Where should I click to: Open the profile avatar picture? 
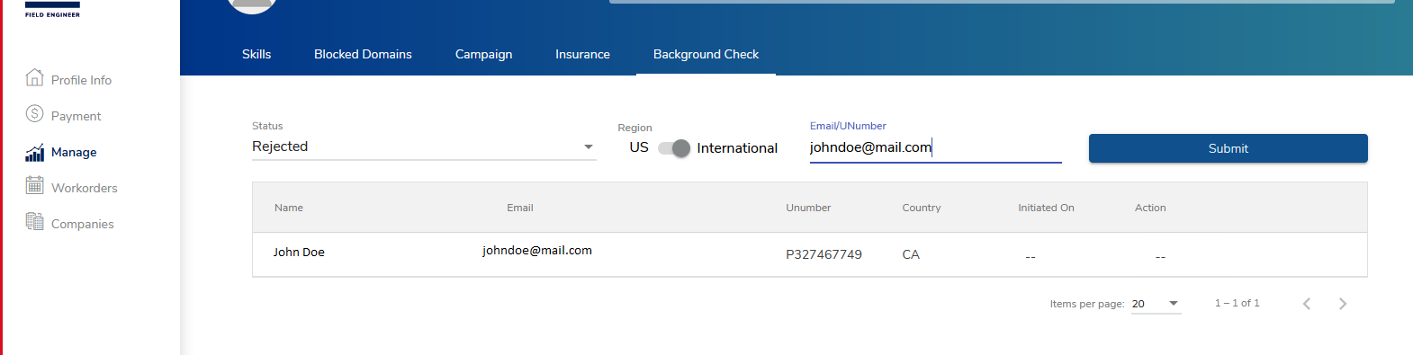pyautogui.click(x=252, y=6)
